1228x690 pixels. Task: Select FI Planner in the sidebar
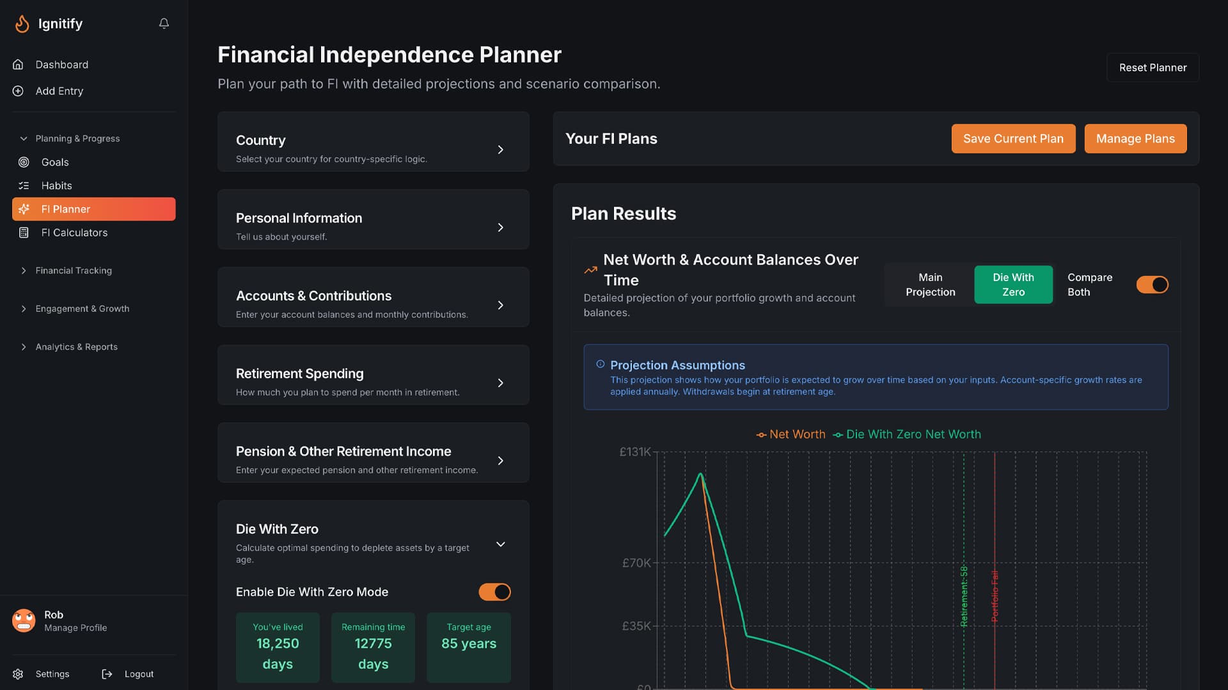pos(93,209)
